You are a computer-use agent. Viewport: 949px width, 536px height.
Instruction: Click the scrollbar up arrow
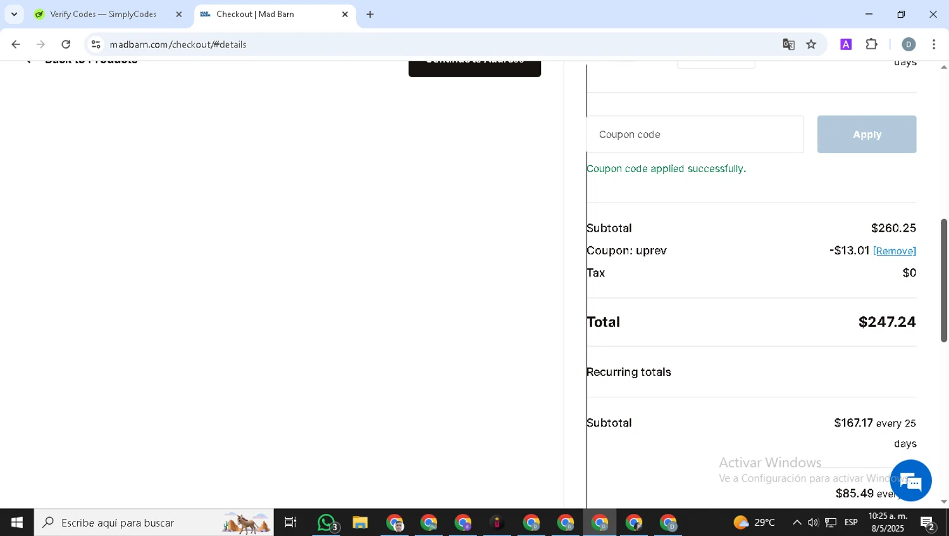point(944,66)
